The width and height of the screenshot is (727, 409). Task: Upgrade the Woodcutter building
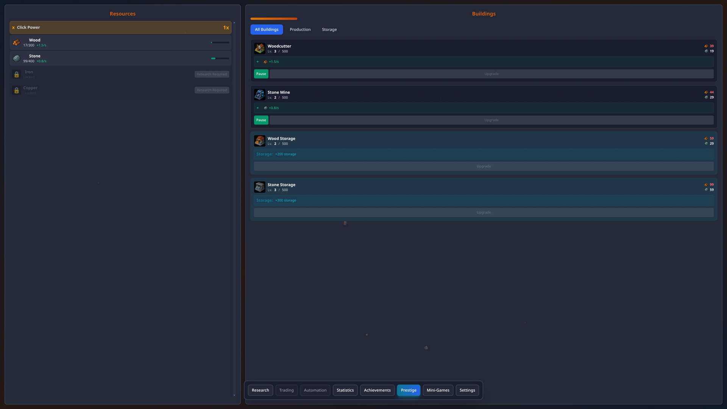point(491,73)
